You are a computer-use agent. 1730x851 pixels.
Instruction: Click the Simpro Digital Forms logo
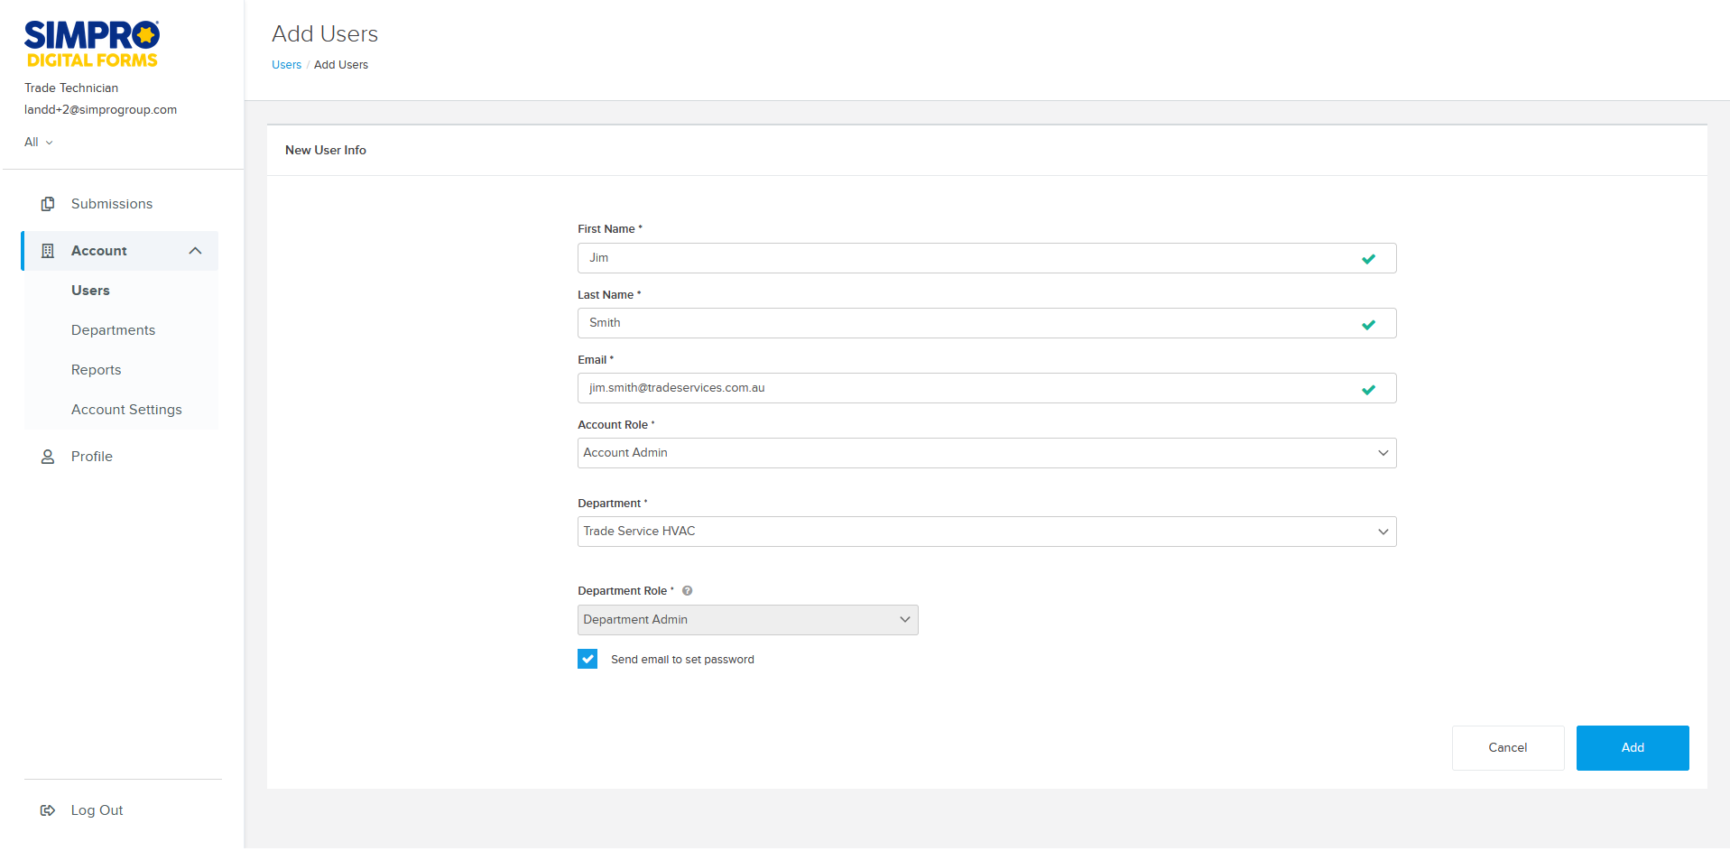(91, 44)
